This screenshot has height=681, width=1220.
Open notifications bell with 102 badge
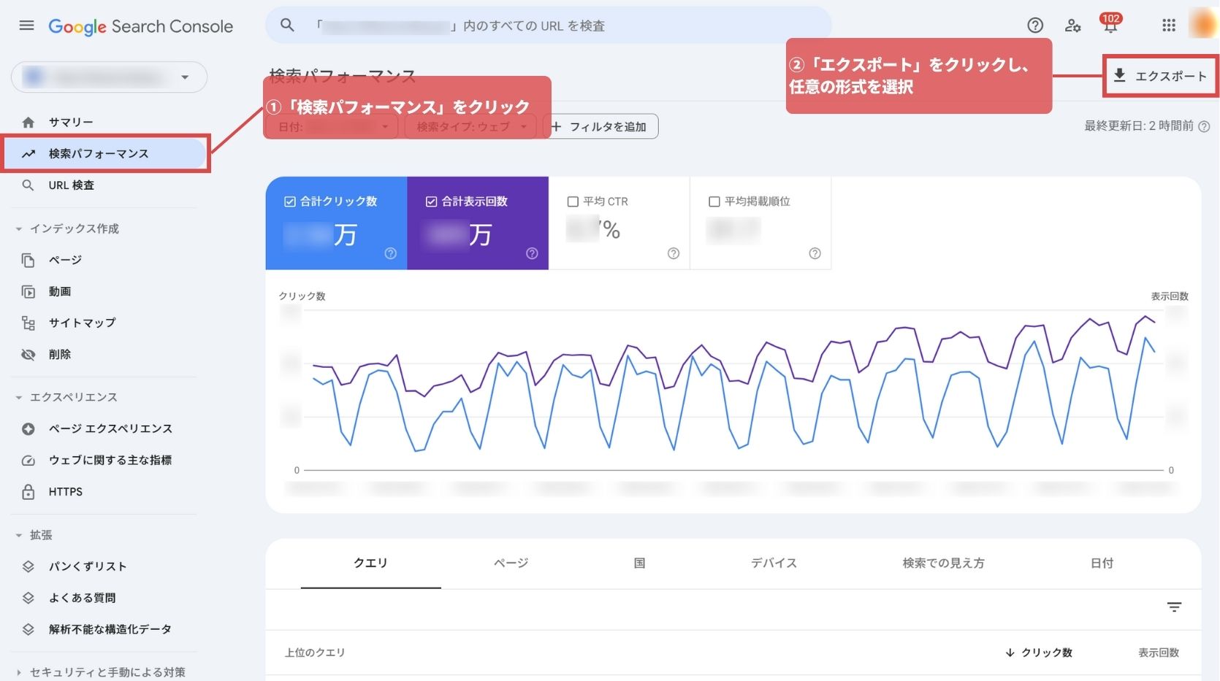click(x=1110, y=23)
